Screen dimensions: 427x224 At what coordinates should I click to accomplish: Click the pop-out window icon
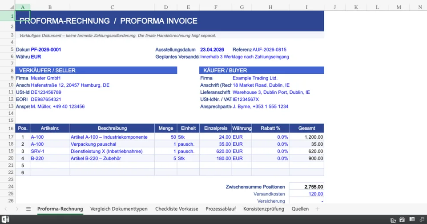422,220
